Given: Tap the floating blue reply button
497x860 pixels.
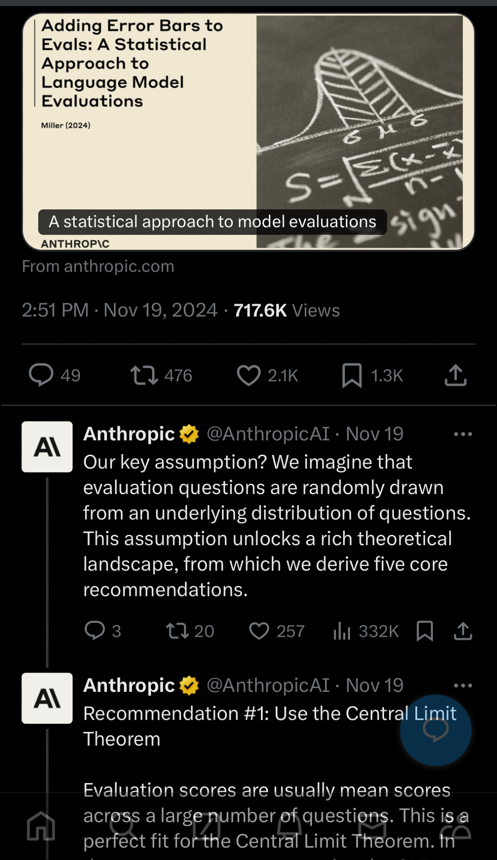Looking at the screenshot, I should [436, 730].
